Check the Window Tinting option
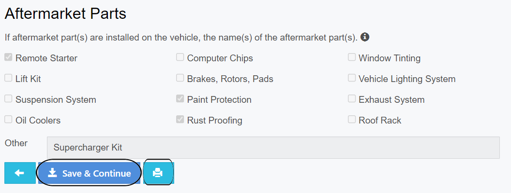The image size is (511, 193). pyautogui.click(x=352, y=57)
